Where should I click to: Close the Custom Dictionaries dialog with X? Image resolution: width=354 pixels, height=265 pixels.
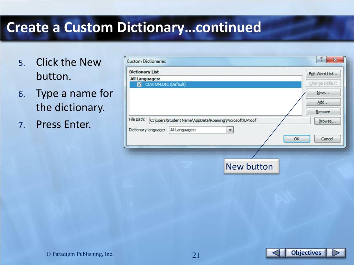coord(335,59)
